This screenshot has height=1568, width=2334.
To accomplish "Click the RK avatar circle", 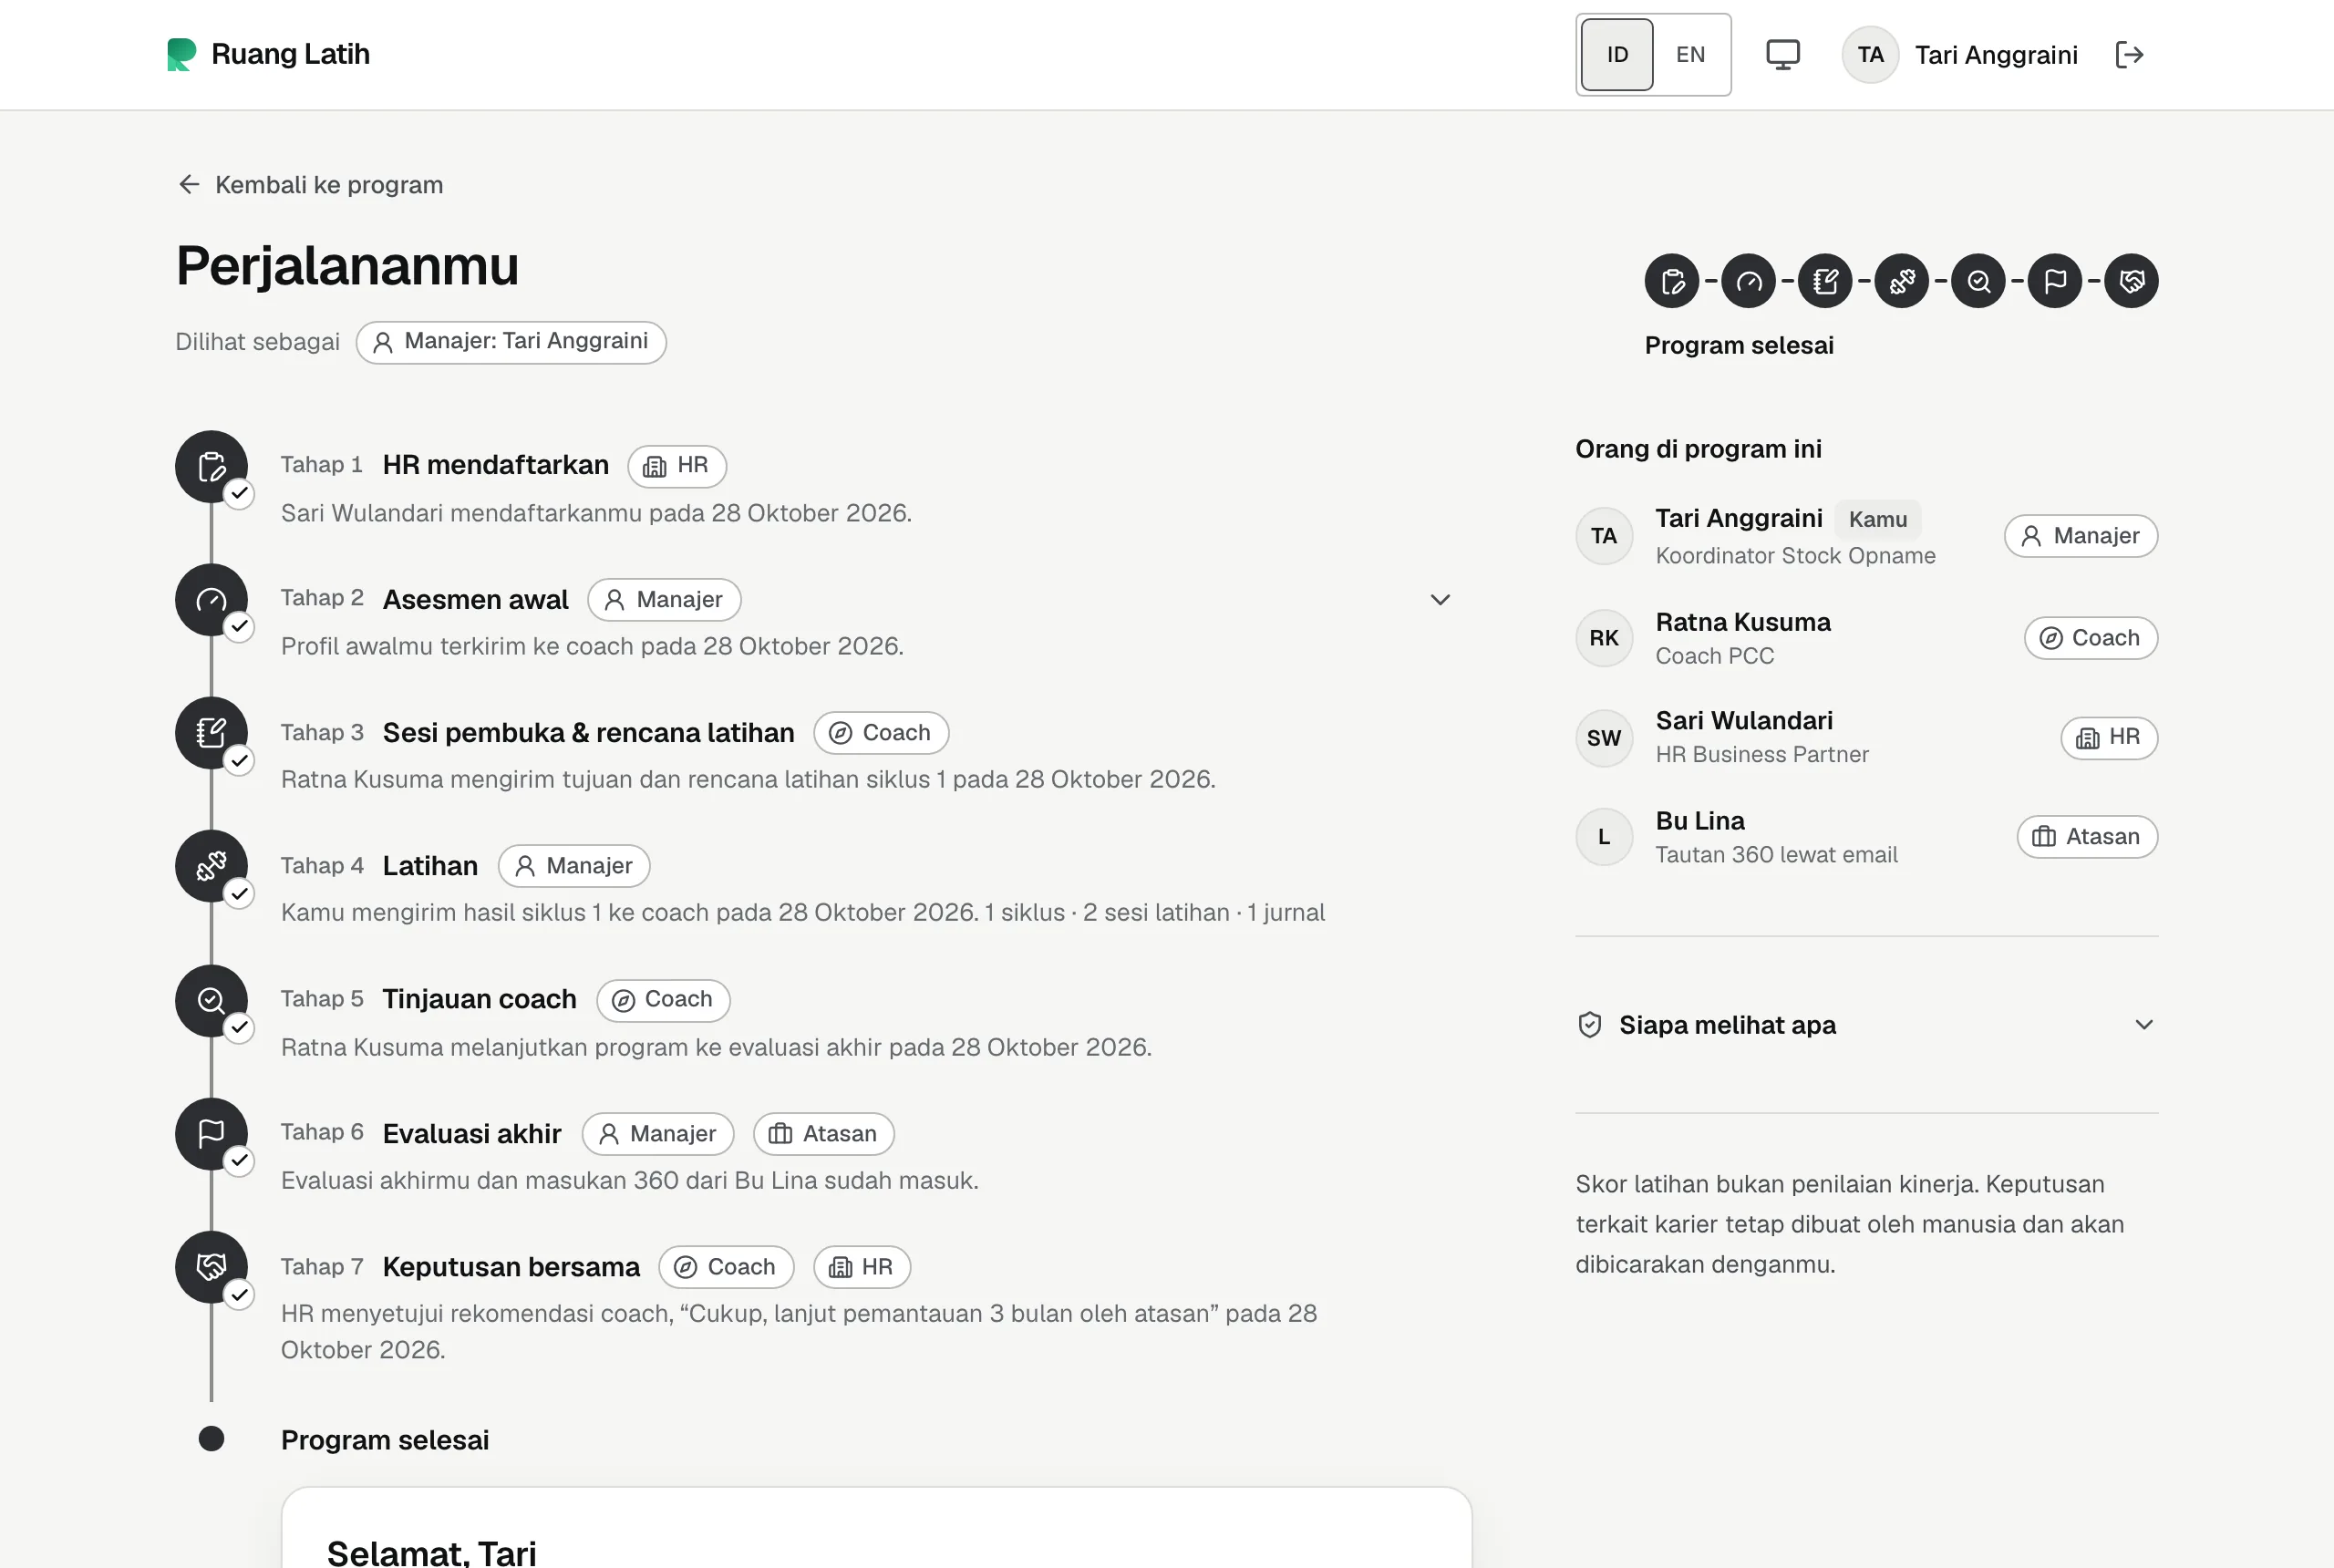I will click(x=1604, y=638).
